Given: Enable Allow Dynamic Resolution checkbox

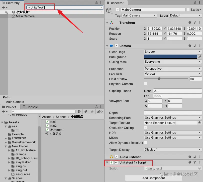Looking at the screenshot, I should pyautogui.click(x=146, y=143).
